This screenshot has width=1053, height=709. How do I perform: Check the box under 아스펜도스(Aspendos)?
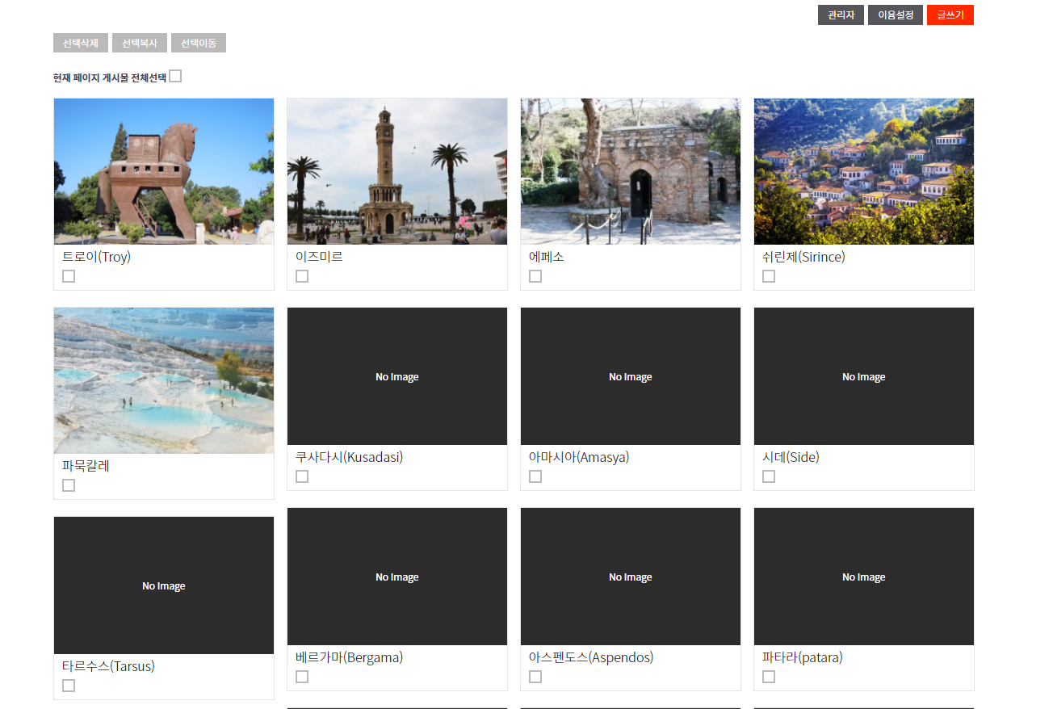[535, 677]
